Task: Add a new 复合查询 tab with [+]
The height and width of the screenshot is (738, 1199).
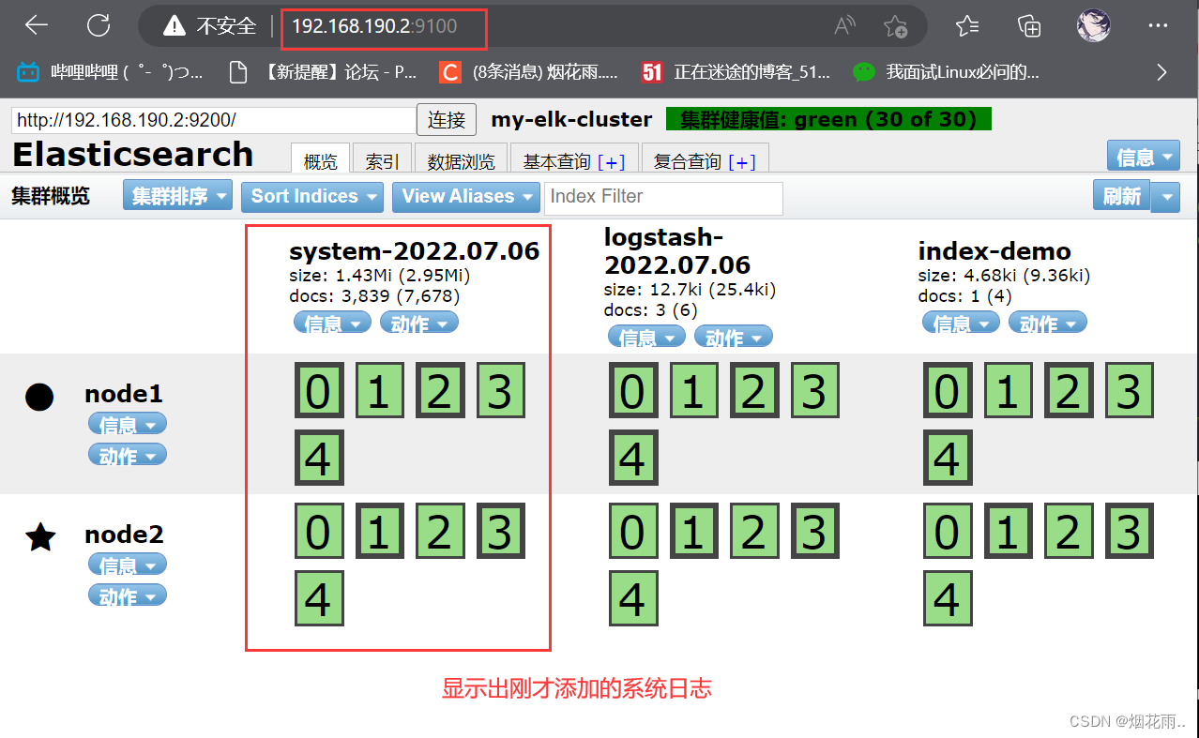Action: tap(741, 162)
